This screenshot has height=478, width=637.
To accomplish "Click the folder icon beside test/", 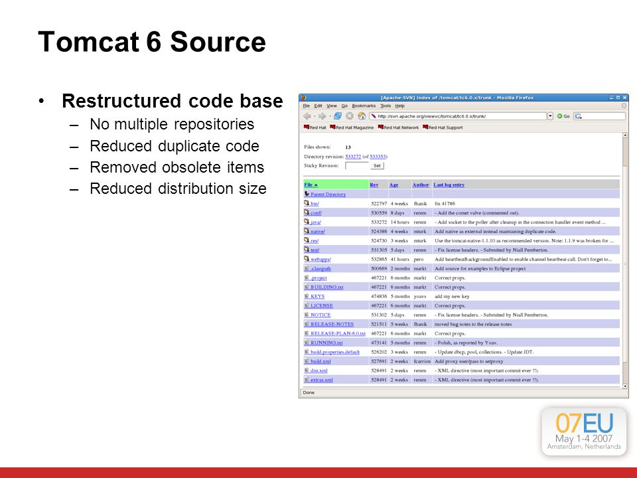I will click(x=307, y=250).
